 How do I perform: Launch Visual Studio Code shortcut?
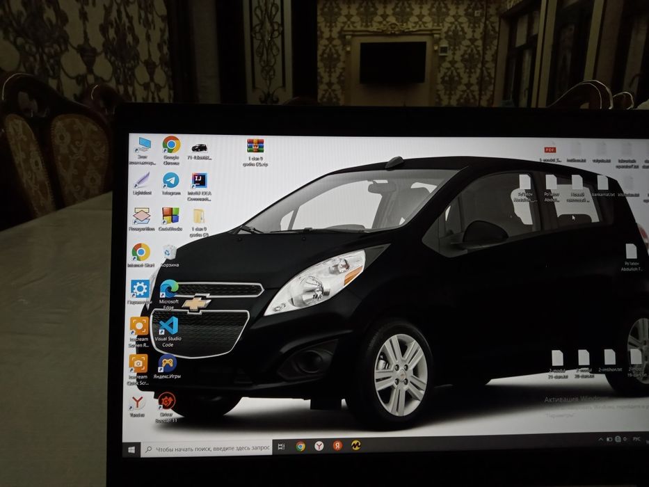point(168,332)
